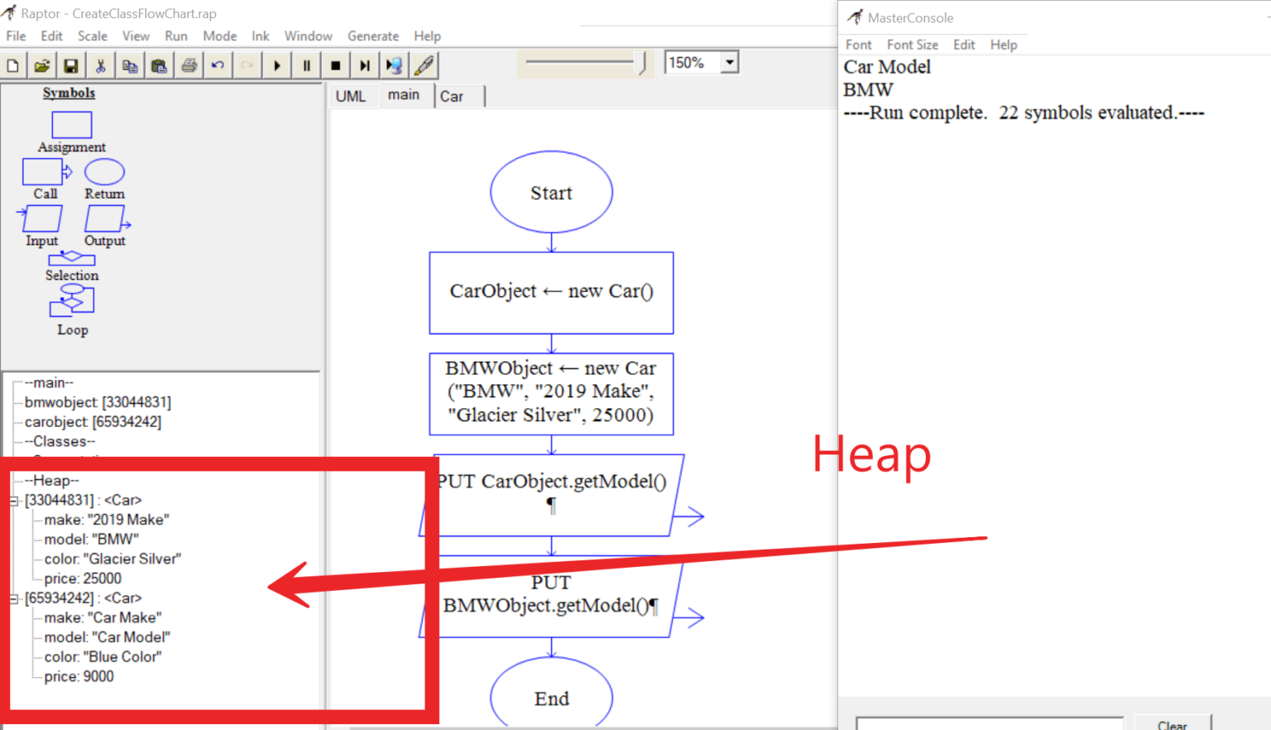This screenshot has width=1271, height=730.
Task: Click the Pause execution icon
Action: 306,65
